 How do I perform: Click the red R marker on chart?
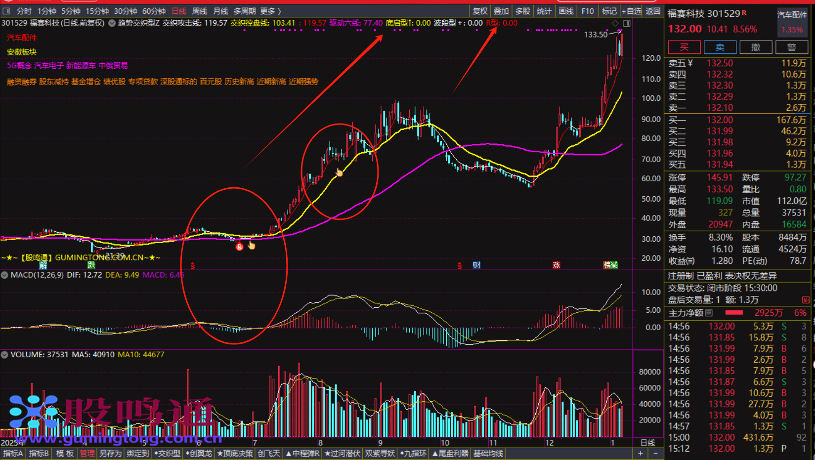[239, 247]
